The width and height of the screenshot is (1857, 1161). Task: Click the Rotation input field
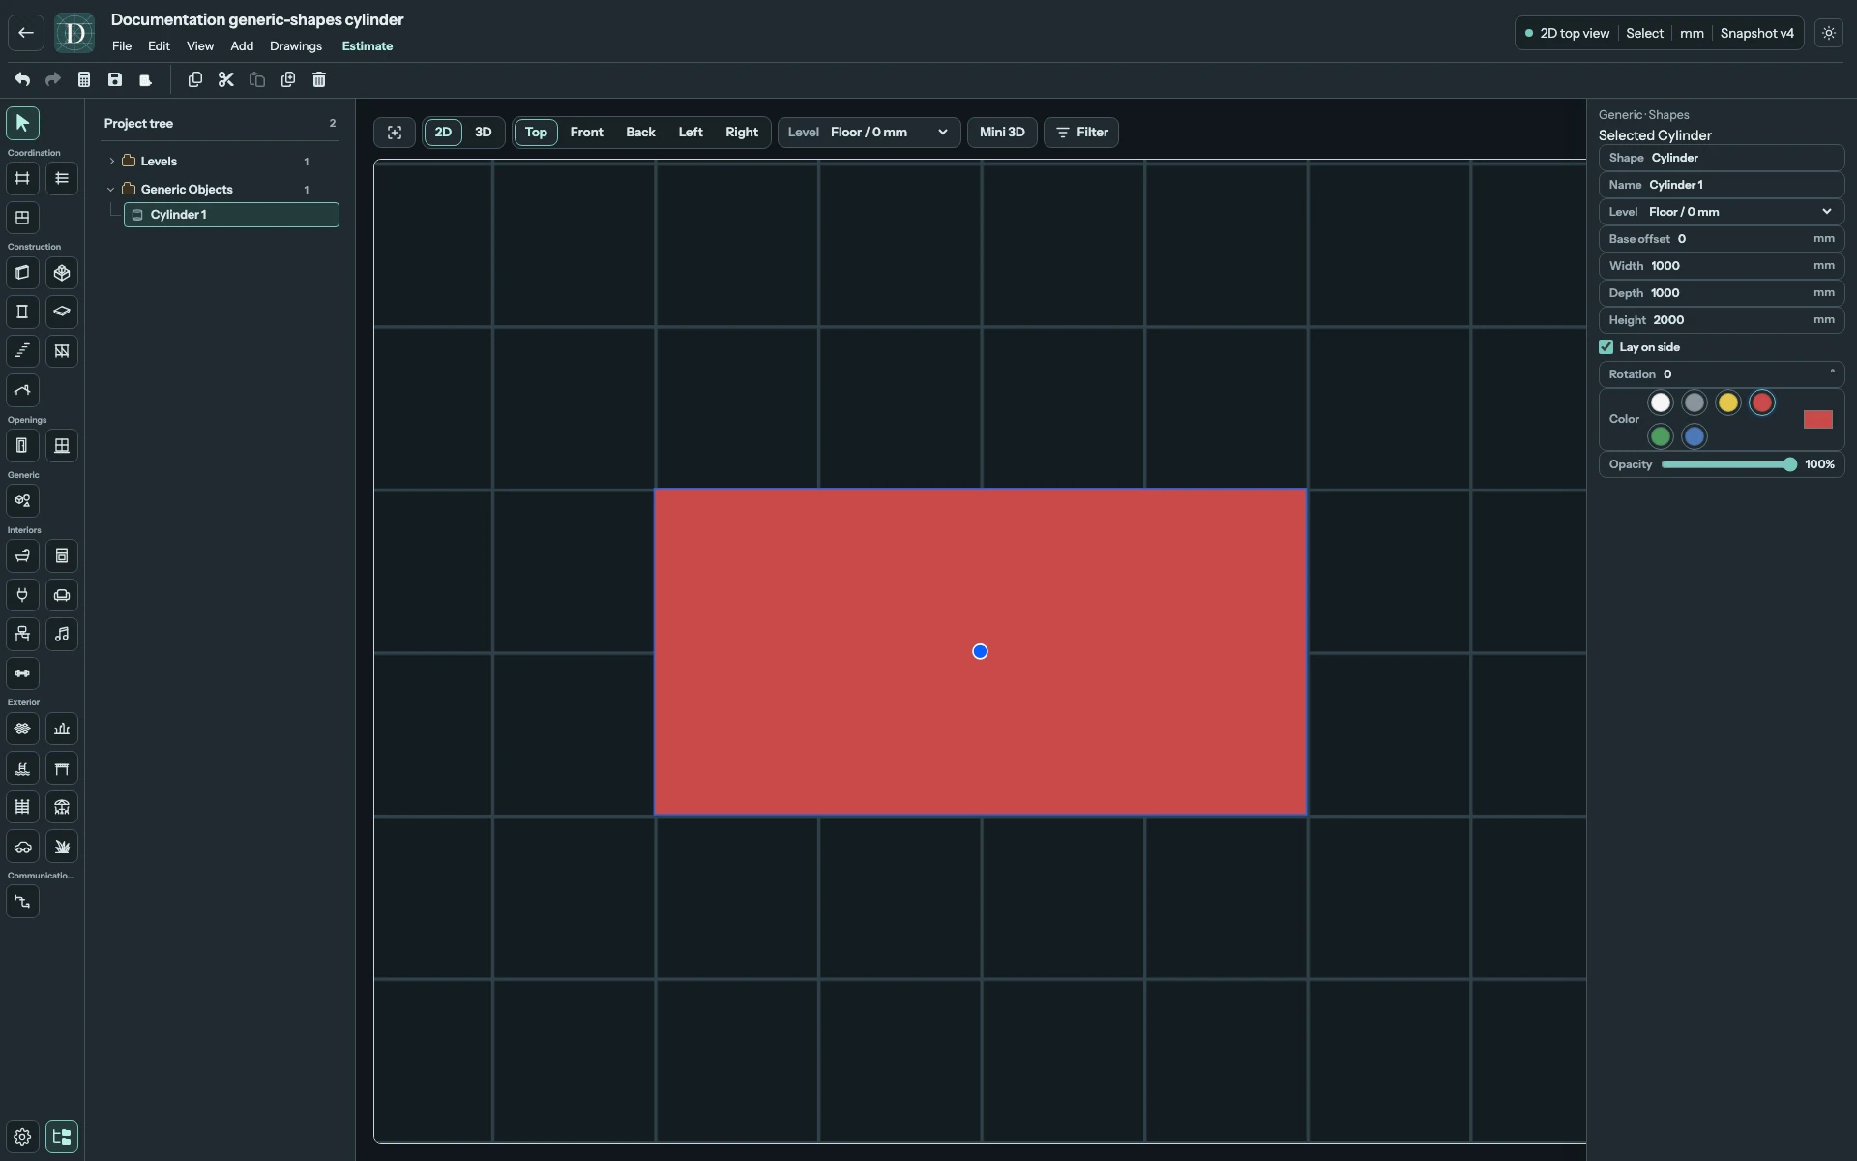(x=1722, y=374)
